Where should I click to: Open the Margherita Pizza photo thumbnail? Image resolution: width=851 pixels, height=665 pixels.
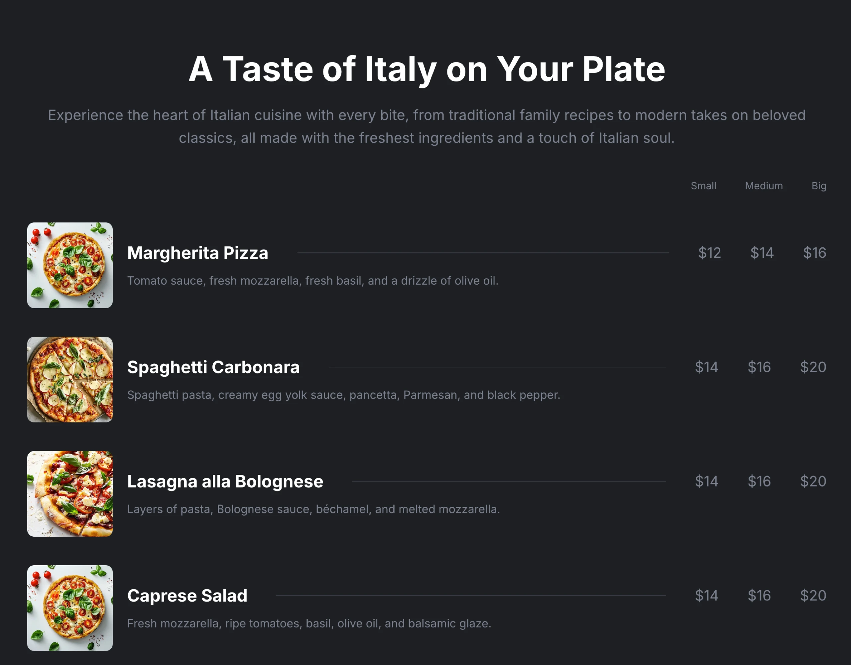(x=70, y=265)
